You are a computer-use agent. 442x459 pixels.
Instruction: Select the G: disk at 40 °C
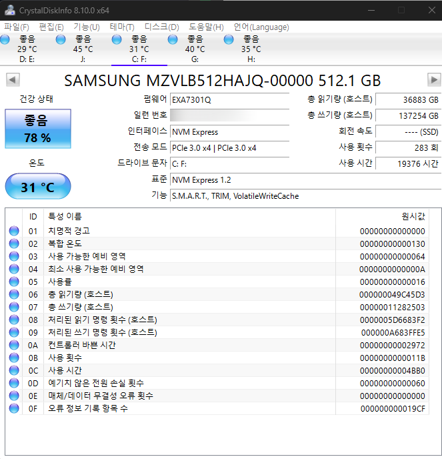(x=195, y=49)
